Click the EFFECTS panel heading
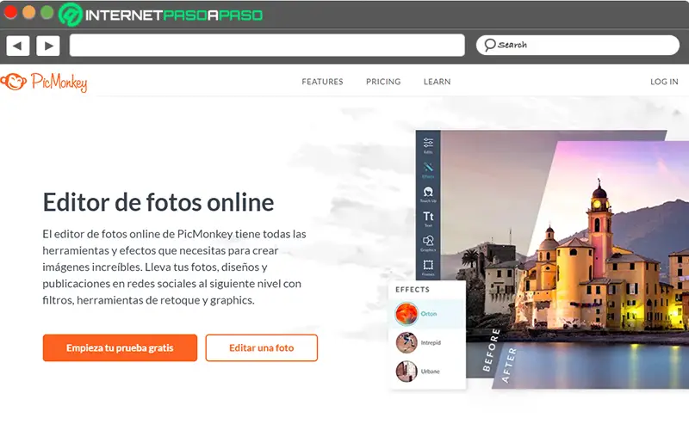689x430 pixels. coord(413,290)
